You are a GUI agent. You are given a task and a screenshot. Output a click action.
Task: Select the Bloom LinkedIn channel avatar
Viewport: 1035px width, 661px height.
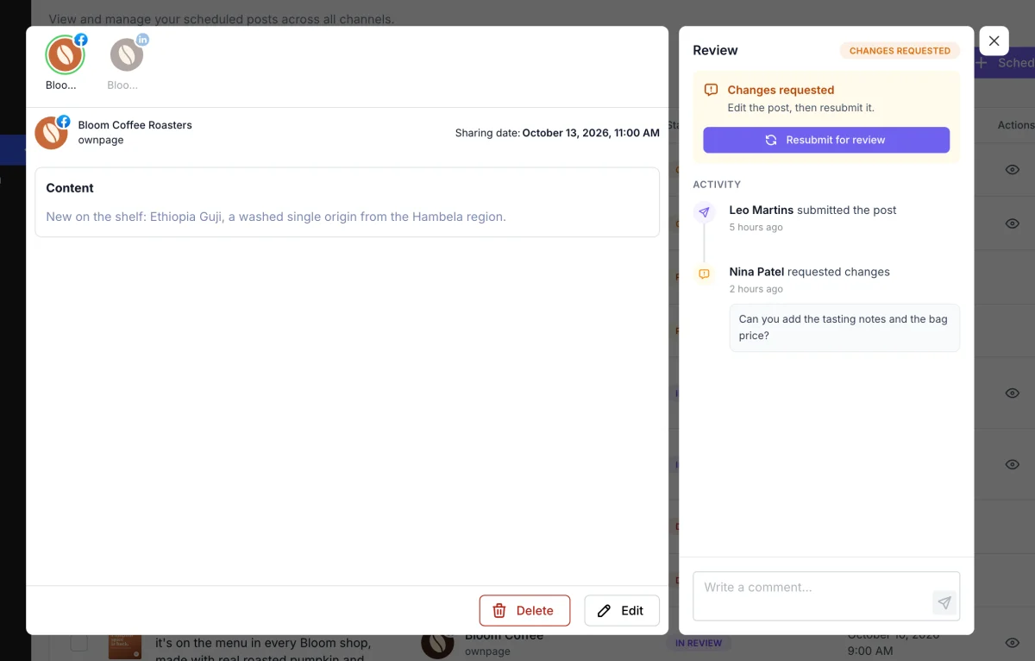pyautogui.click(x=127, y=54)
